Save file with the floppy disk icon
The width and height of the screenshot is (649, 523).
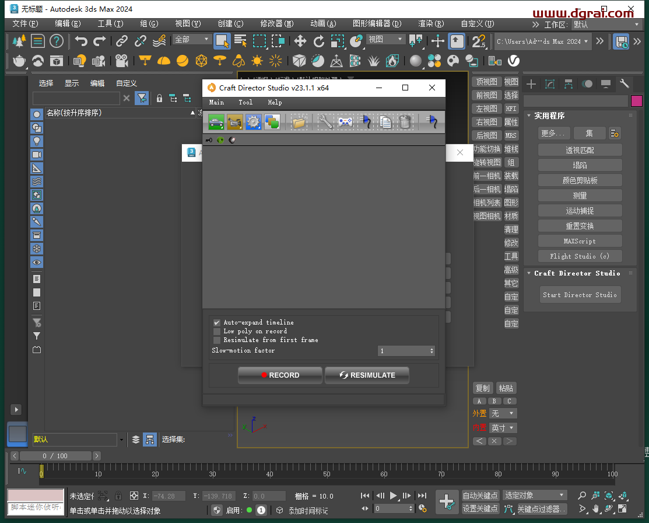point(621,41)
